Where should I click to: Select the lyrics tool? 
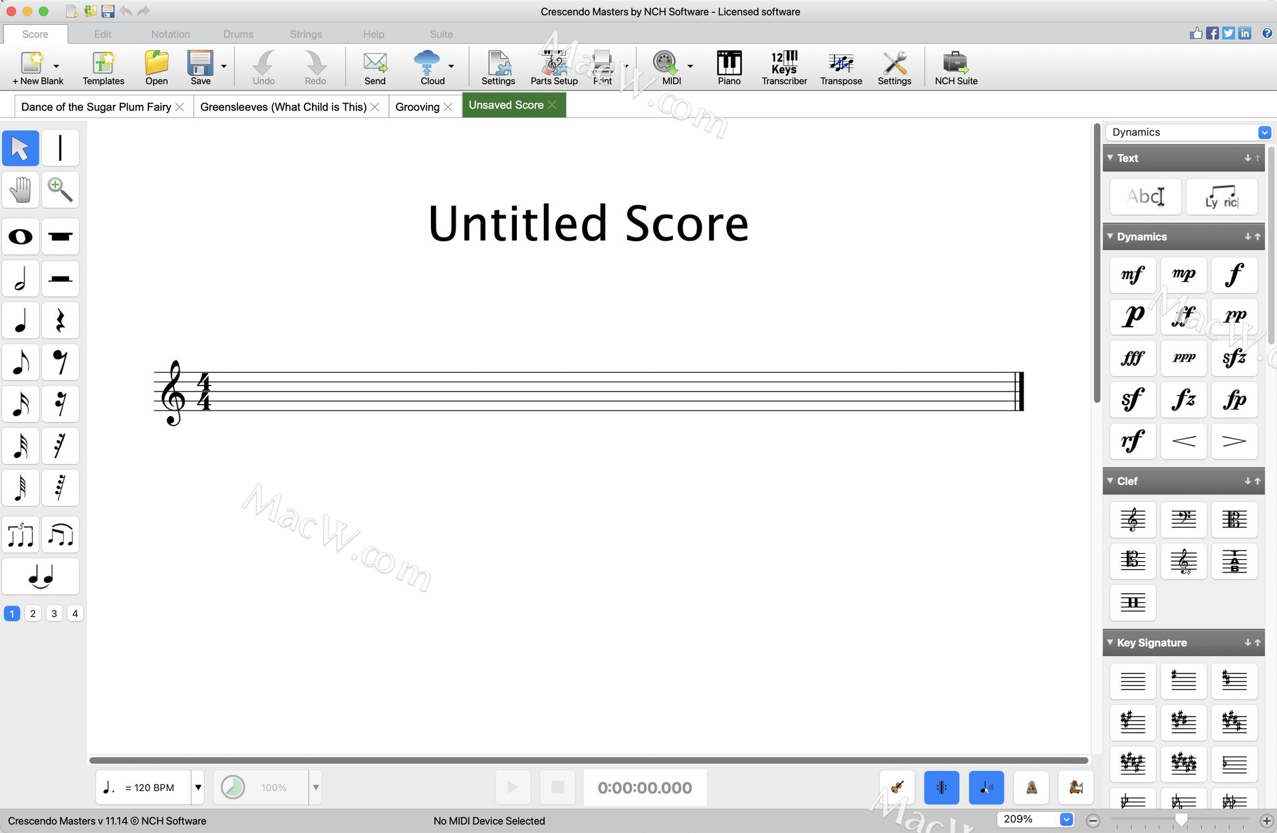pos(1222,197)
